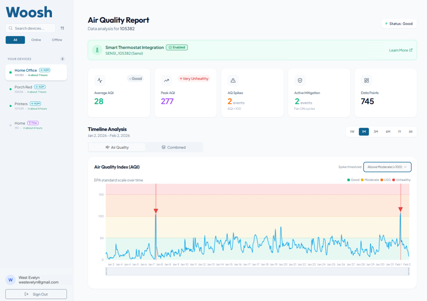Select the 1W time range
Image resolution: width=427 pixels, height=301 pixels.
[x=352, y=132]
